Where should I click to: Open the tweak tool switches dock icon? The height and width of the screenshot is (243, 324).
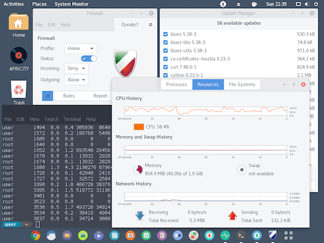(x=194, y=235)
